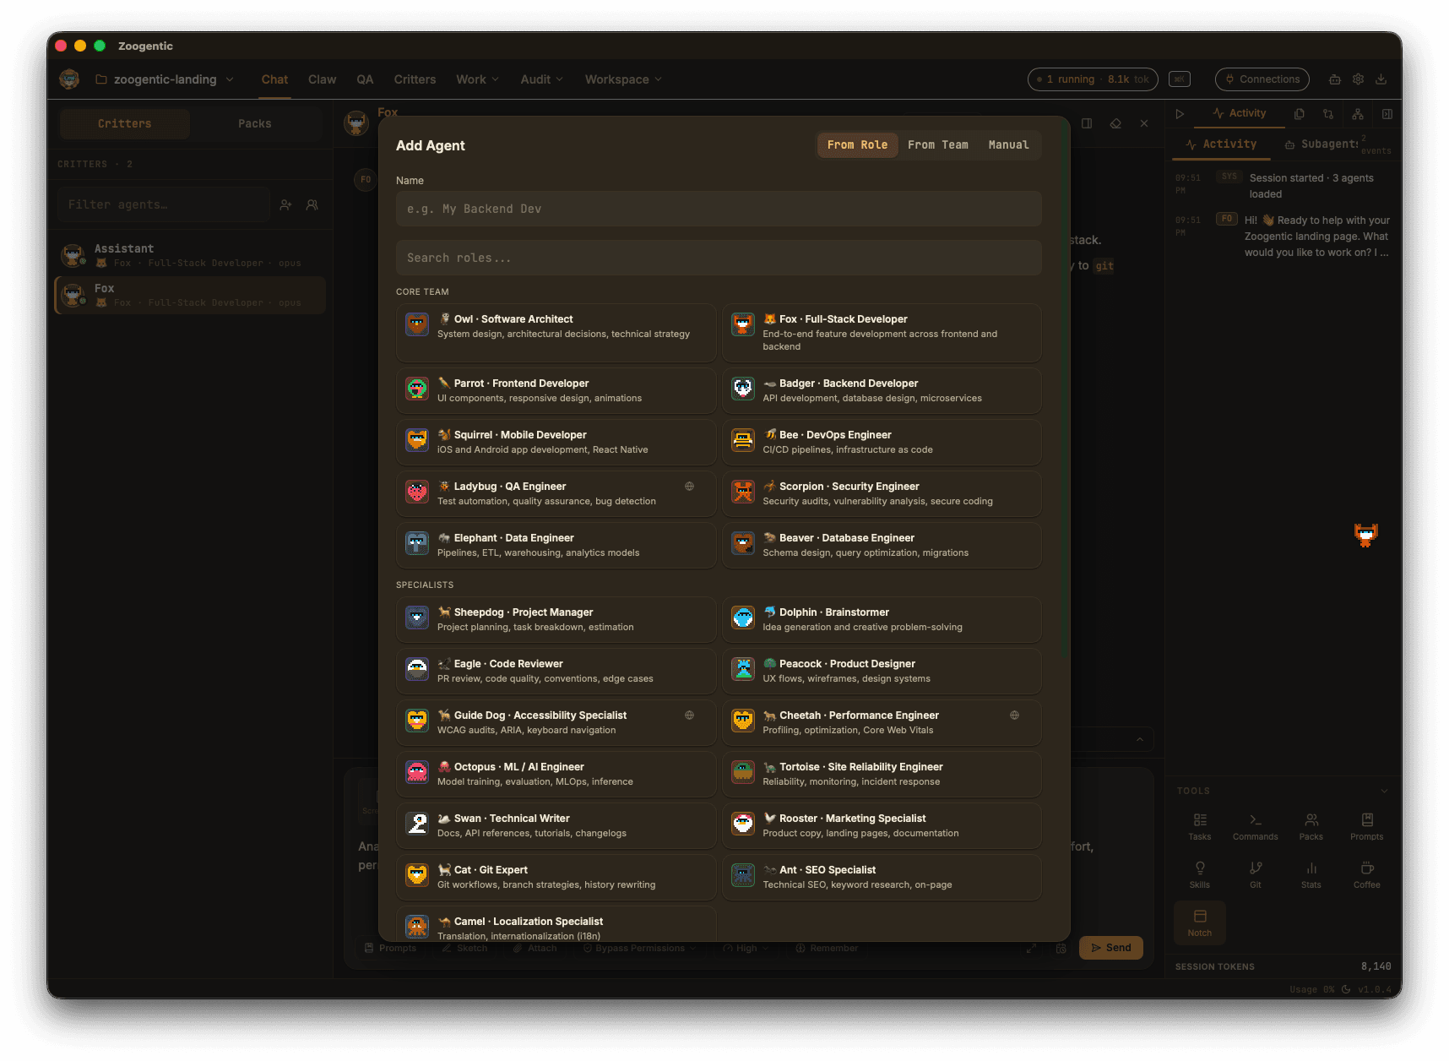
Task: Click the eraser clear chat icon
Action: click(x=1115, y=123)
